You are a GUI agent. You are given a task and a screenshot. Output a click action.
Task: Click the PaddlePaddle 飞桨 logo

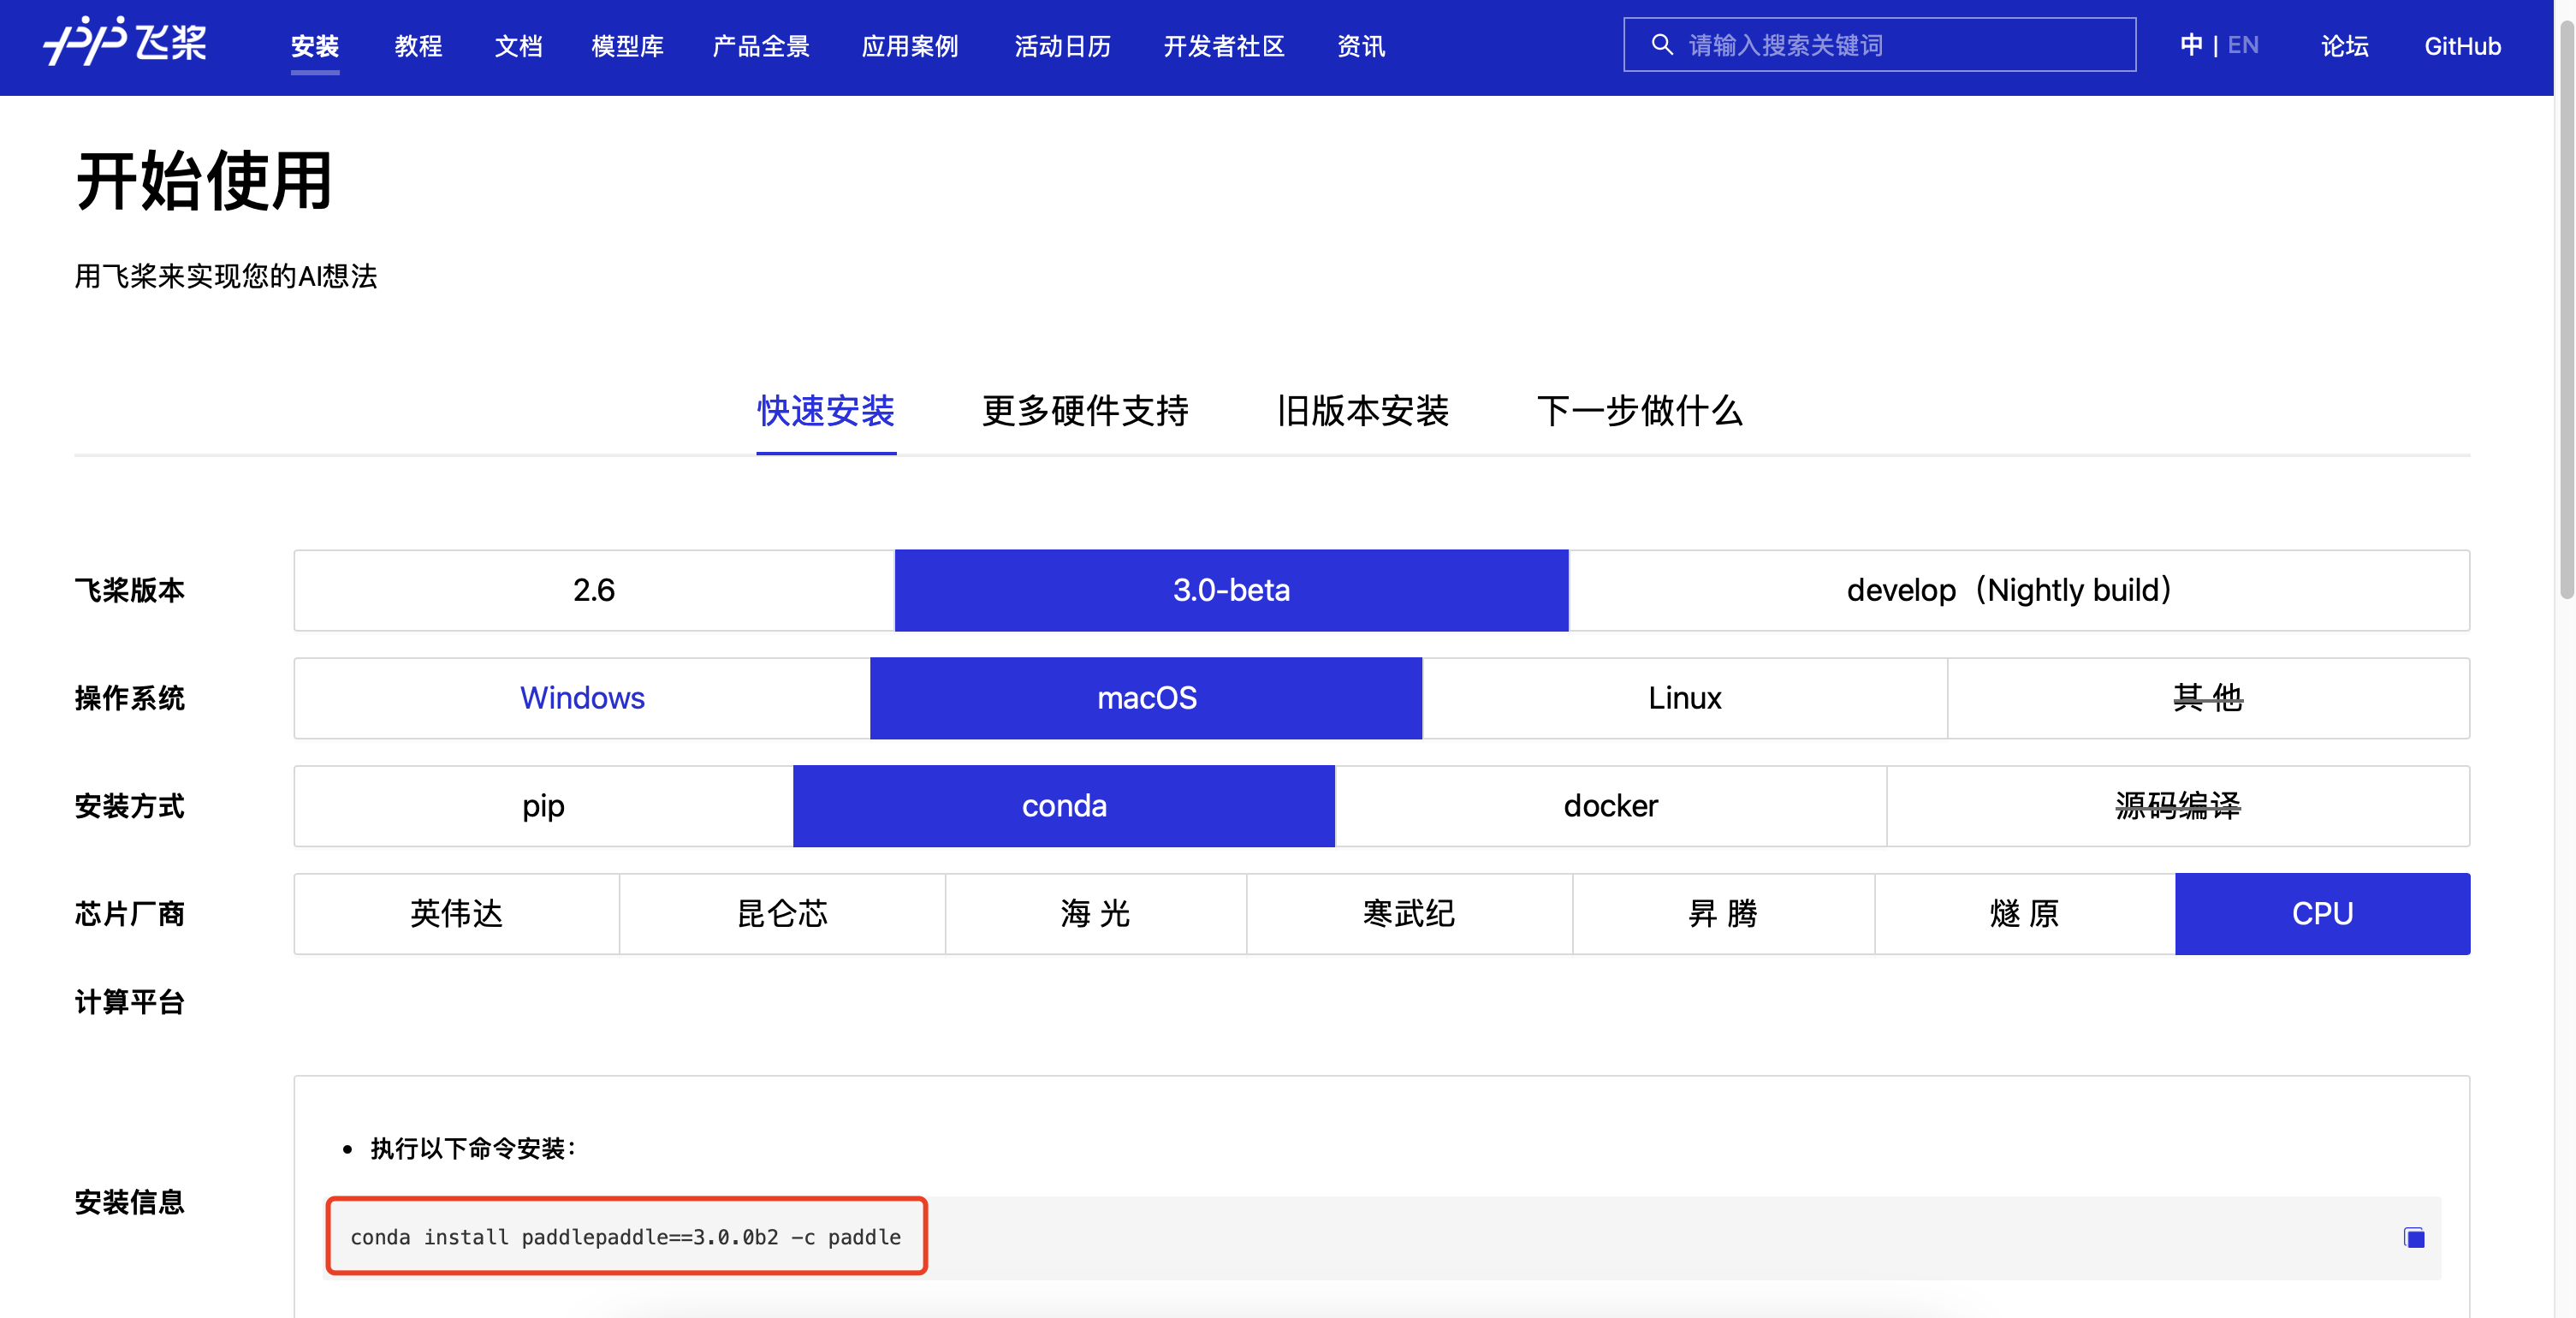pyautogui.click(x=125, y=42)
